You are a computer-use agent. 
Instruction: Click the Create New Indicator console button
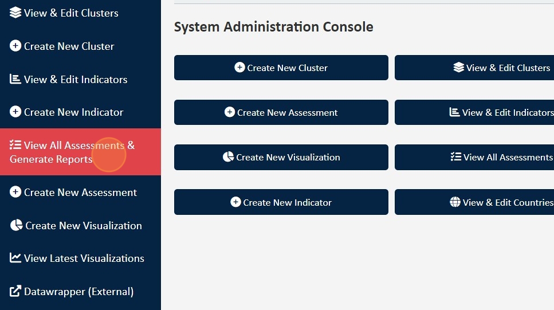281,202
